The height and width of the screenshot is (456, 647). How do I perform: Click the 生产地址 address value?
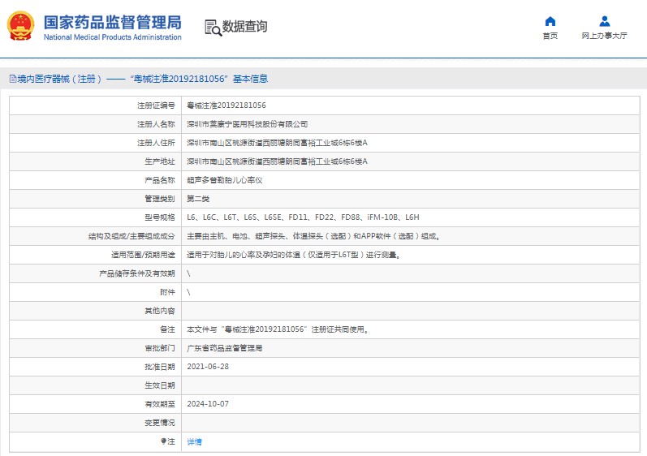277,161
